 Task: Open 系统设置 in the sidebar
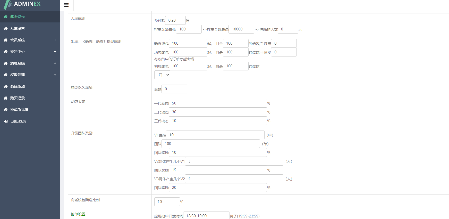coord(18,29)
